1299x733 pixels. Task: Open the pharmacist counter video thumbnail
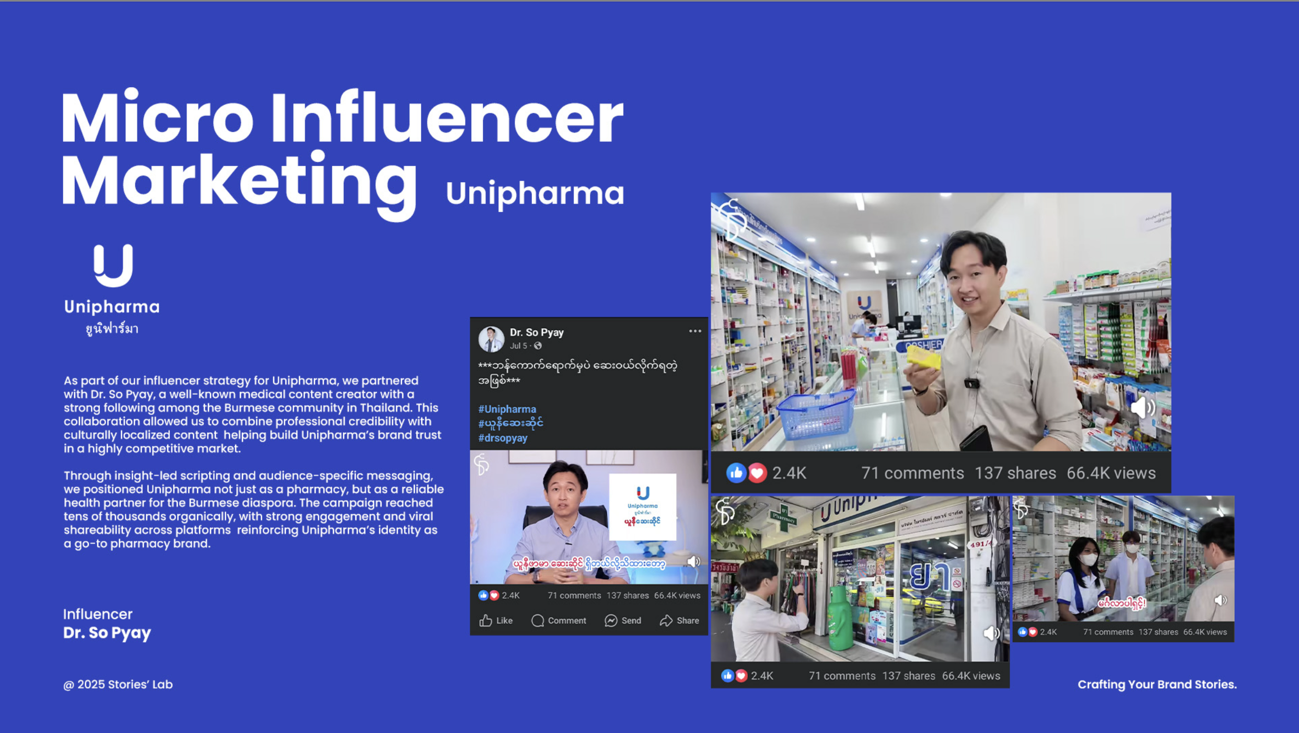1123,559
